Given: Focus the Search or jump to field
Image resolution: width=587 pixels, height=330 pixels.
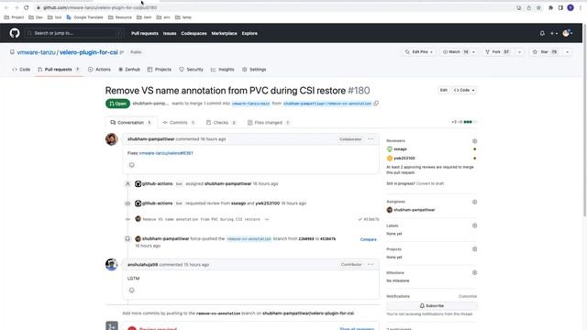Looking at the screenshot, I should tap(74, 33).
